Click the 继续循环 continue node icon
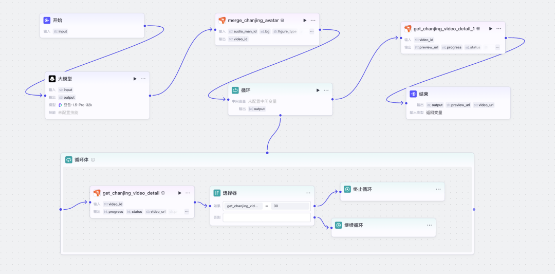This screenshot has height=274, width=555. (338, 225)
